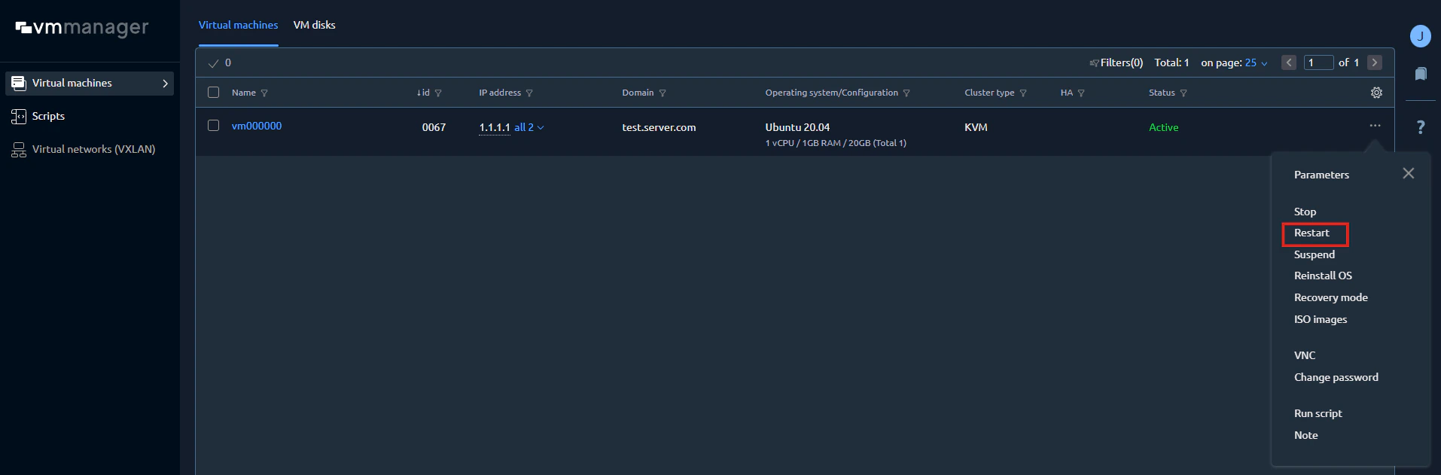Click the IP address 1.1.1.1

495,127
